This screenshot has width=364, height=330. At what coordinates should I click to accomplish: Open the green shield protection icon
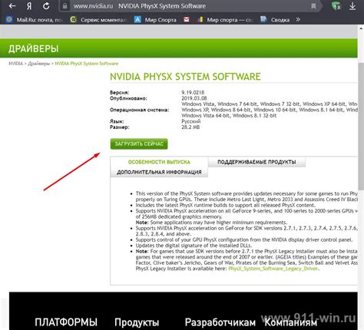click(336, 6)
